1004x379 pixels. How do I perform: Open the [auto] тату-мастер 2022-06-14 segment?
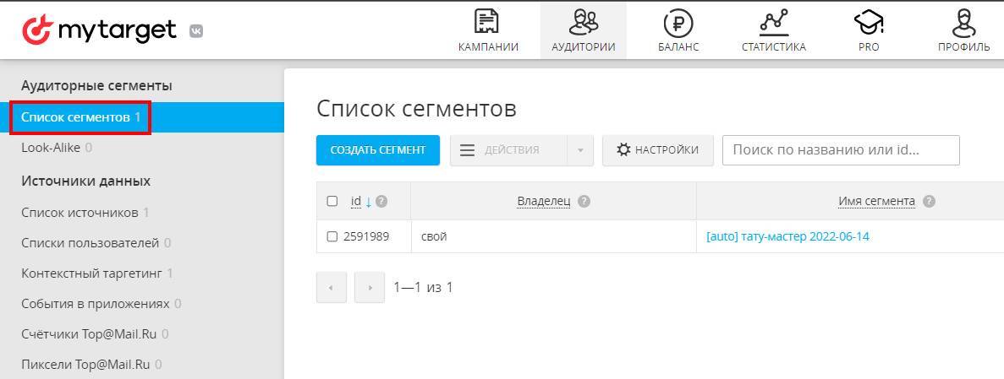point(787,236)
